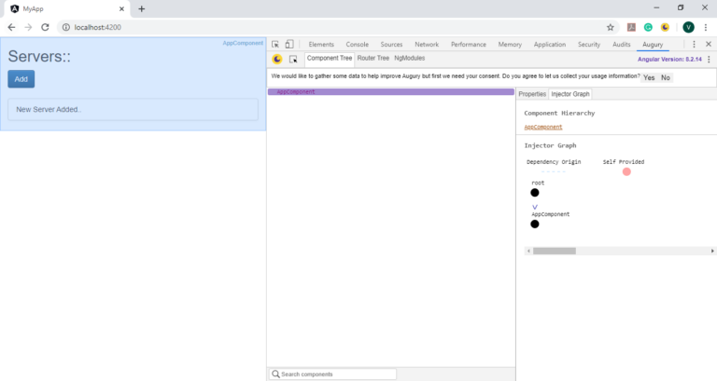This screenshot has height=381, width=717.
Task: Toggle the DevTools device toolbar icon
Action: click(x=289, y=44)
